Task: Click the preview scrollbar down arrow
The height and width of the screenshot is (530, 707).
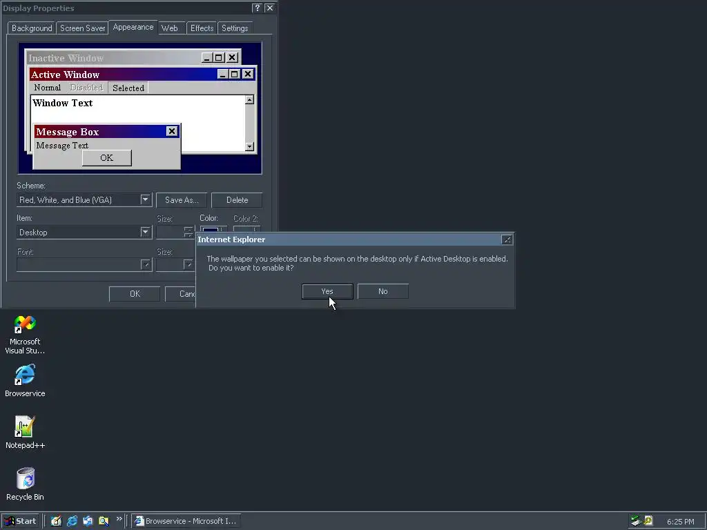Action: point(249,146)
